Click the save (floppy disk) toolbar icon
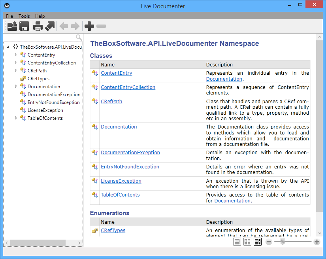Image resolution: width=326 pixels, height=259 pixels. pos(24,26)
